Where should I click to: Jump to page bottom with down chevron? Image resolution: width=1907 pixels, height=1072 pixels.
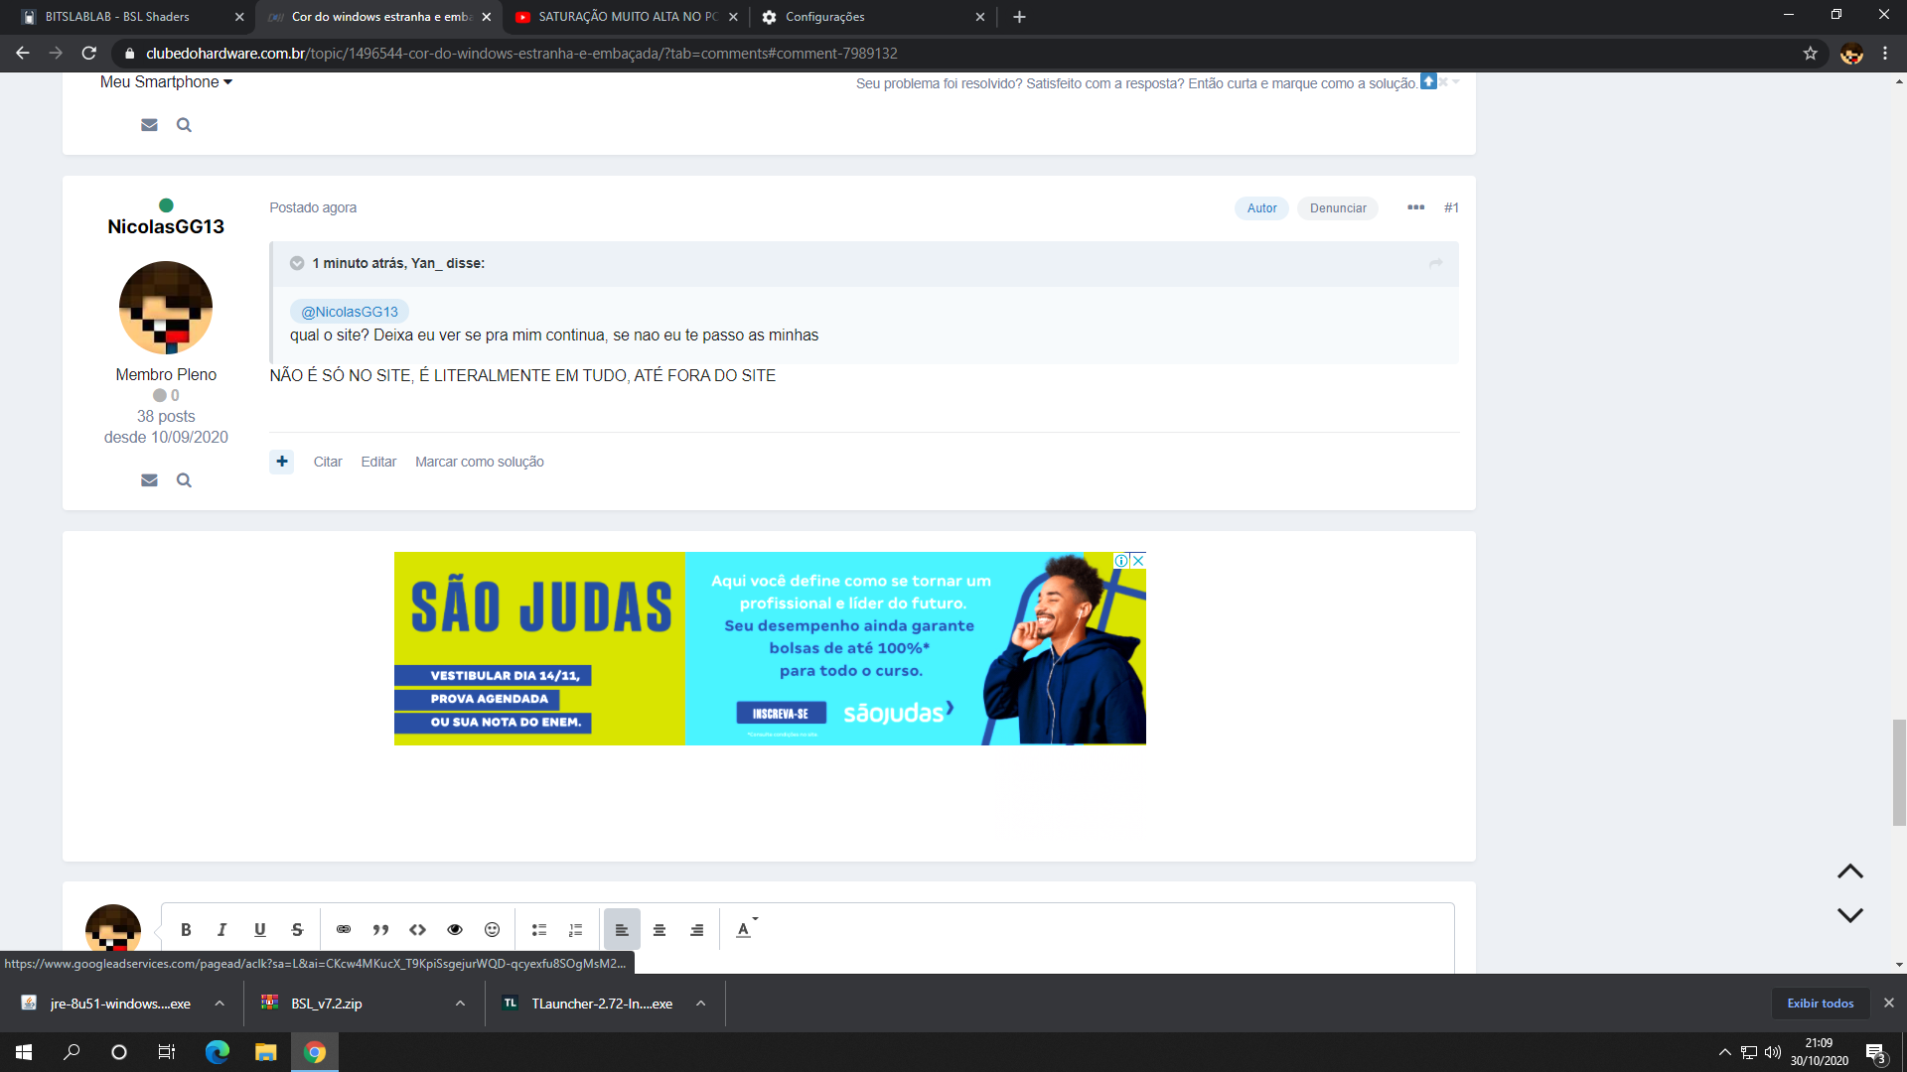coord(1849,915)
